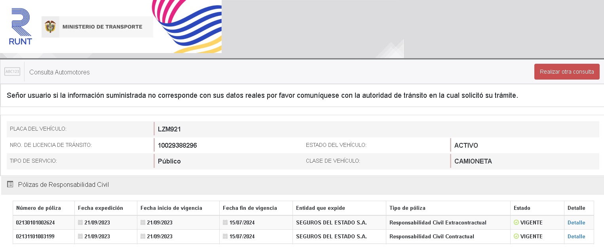Image resolution: width=604 pixels, height=249 pixels.
Task: Click the RUNT logo
Action: pos(20,27)
